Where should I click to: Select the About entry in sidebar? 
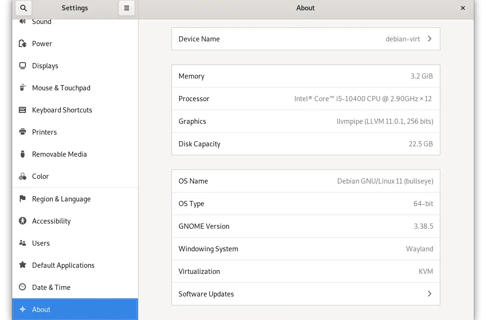pyautogui.click(x=41, y=310)
